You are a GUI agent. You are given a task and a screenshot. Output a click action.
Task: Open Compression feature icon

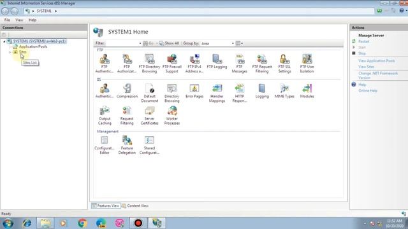pos(127,91)
